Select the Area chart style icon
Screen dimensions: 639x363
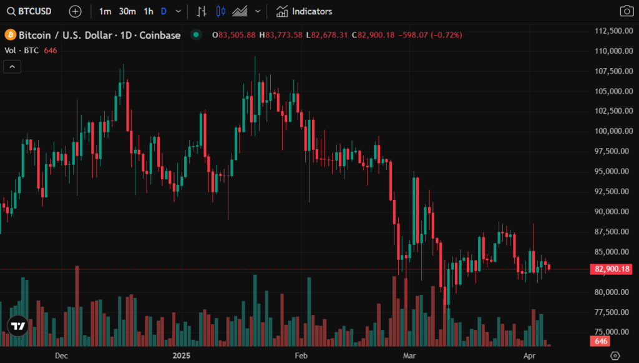pyautogui.click(x=240, y=11)
